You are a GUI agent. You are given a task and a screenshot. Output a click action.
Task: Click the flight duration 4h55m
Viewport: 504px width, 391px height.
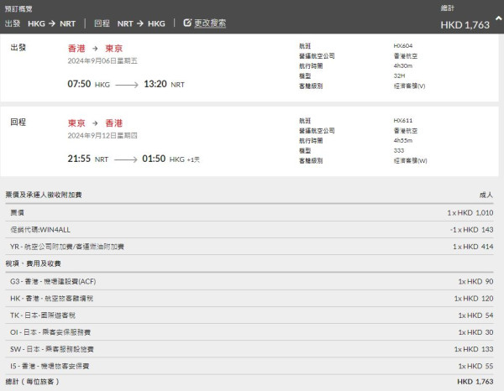[x=402, y=141]
